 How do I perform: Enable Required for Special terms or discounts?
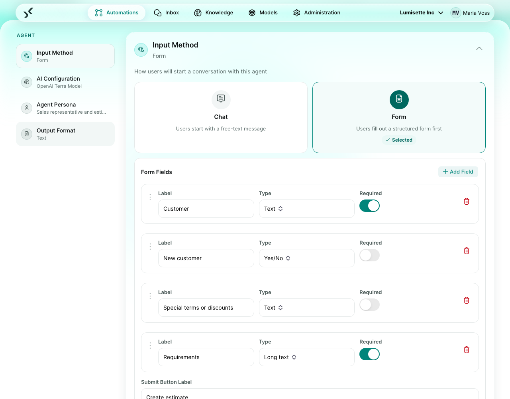[369, 305]
